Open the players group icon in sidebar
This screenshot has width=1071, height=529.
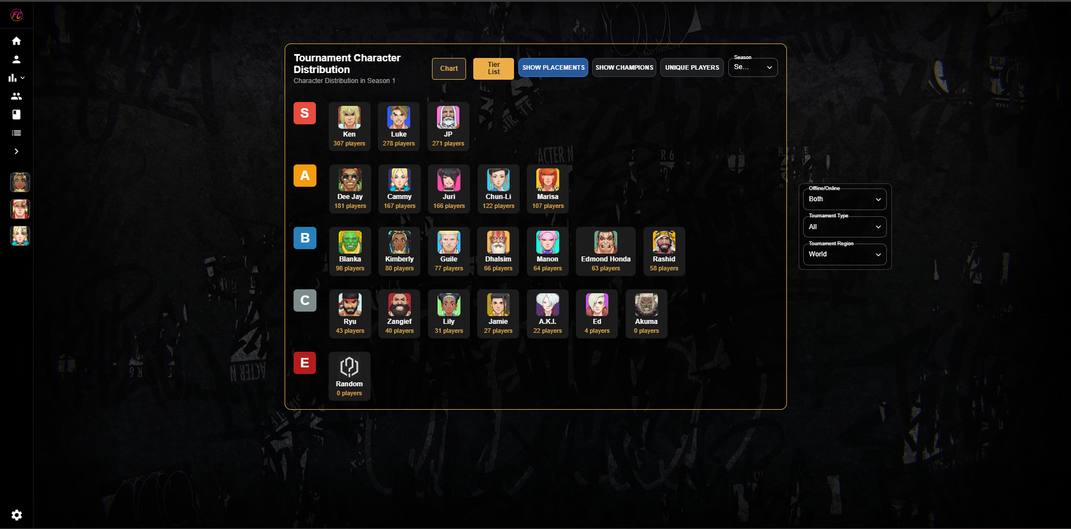(x=16, y=96)
